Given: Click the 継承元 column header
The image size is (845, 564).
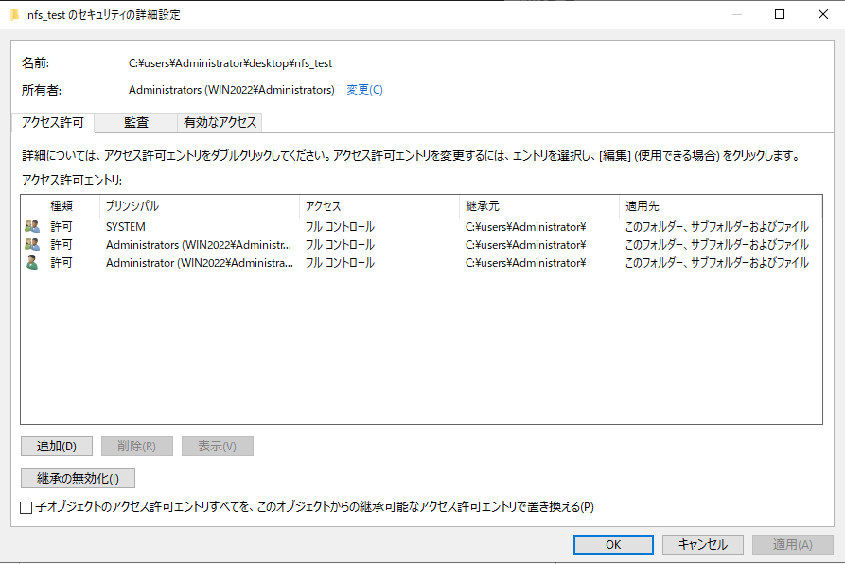Looking at the screenshot, I should click(x=537, y=205).
